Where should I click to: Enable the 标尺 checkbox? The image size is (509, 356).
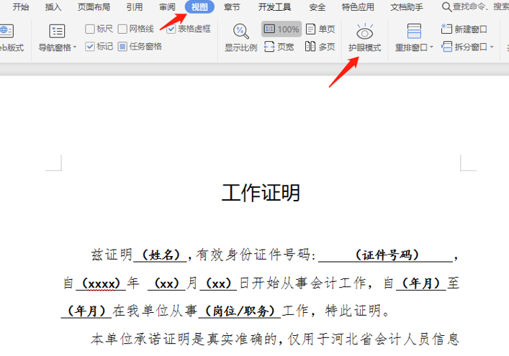coord(90,29)
